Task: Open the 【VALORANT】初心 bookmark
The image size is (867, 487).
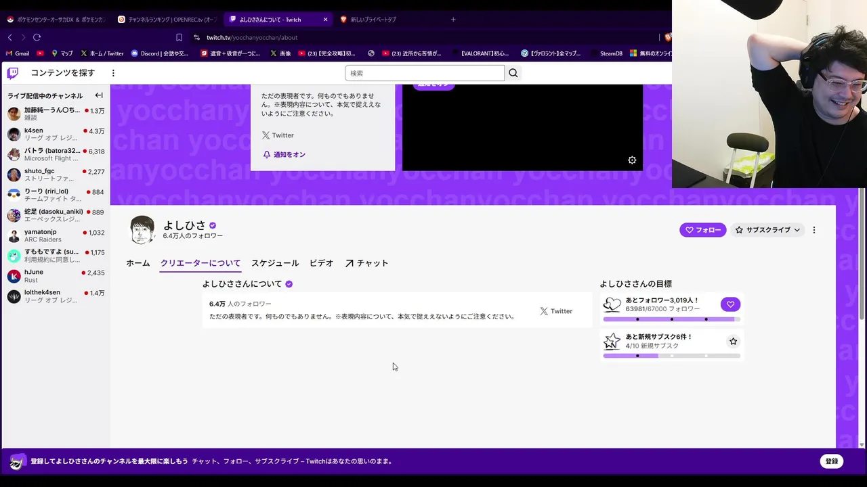Action: (x=482, y=53)
